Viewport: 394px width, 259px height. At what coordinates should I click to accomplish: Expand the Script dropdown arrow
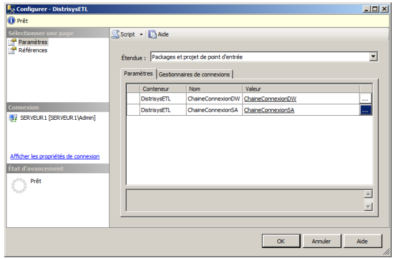141,35
